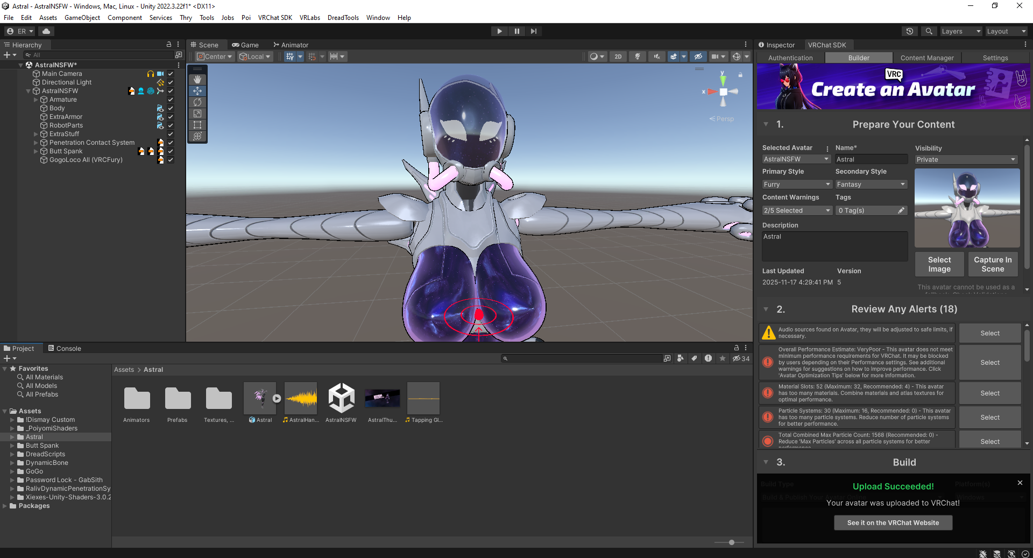Open the GameObject menu
Viewport: 1033px width, 558px height.
click(82, 18)
